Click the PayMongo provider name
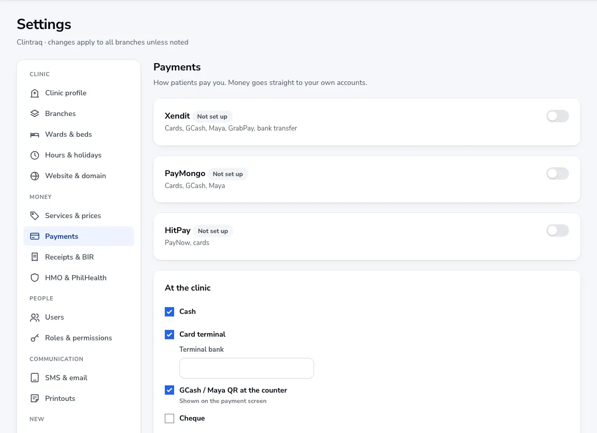Image resolution: width=597 pixels, height=433 pixels. click(x=185, y=174)
